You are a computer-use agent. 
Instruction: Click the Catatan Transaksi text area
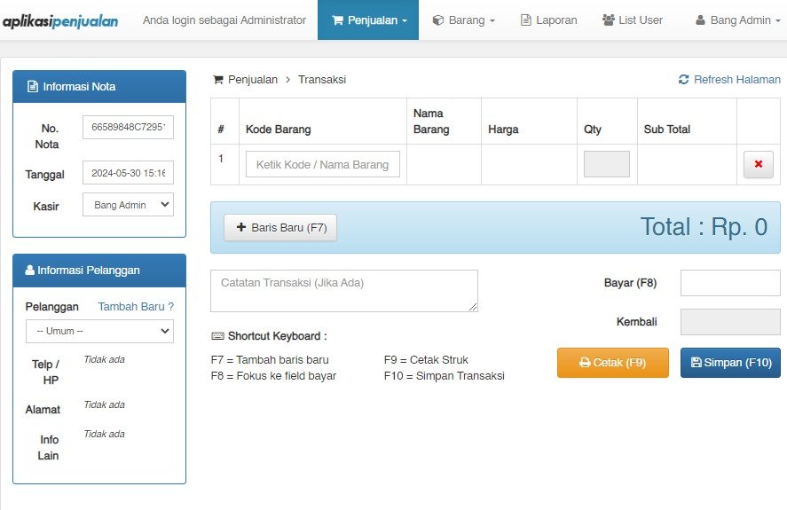click(x=344, y=291)
